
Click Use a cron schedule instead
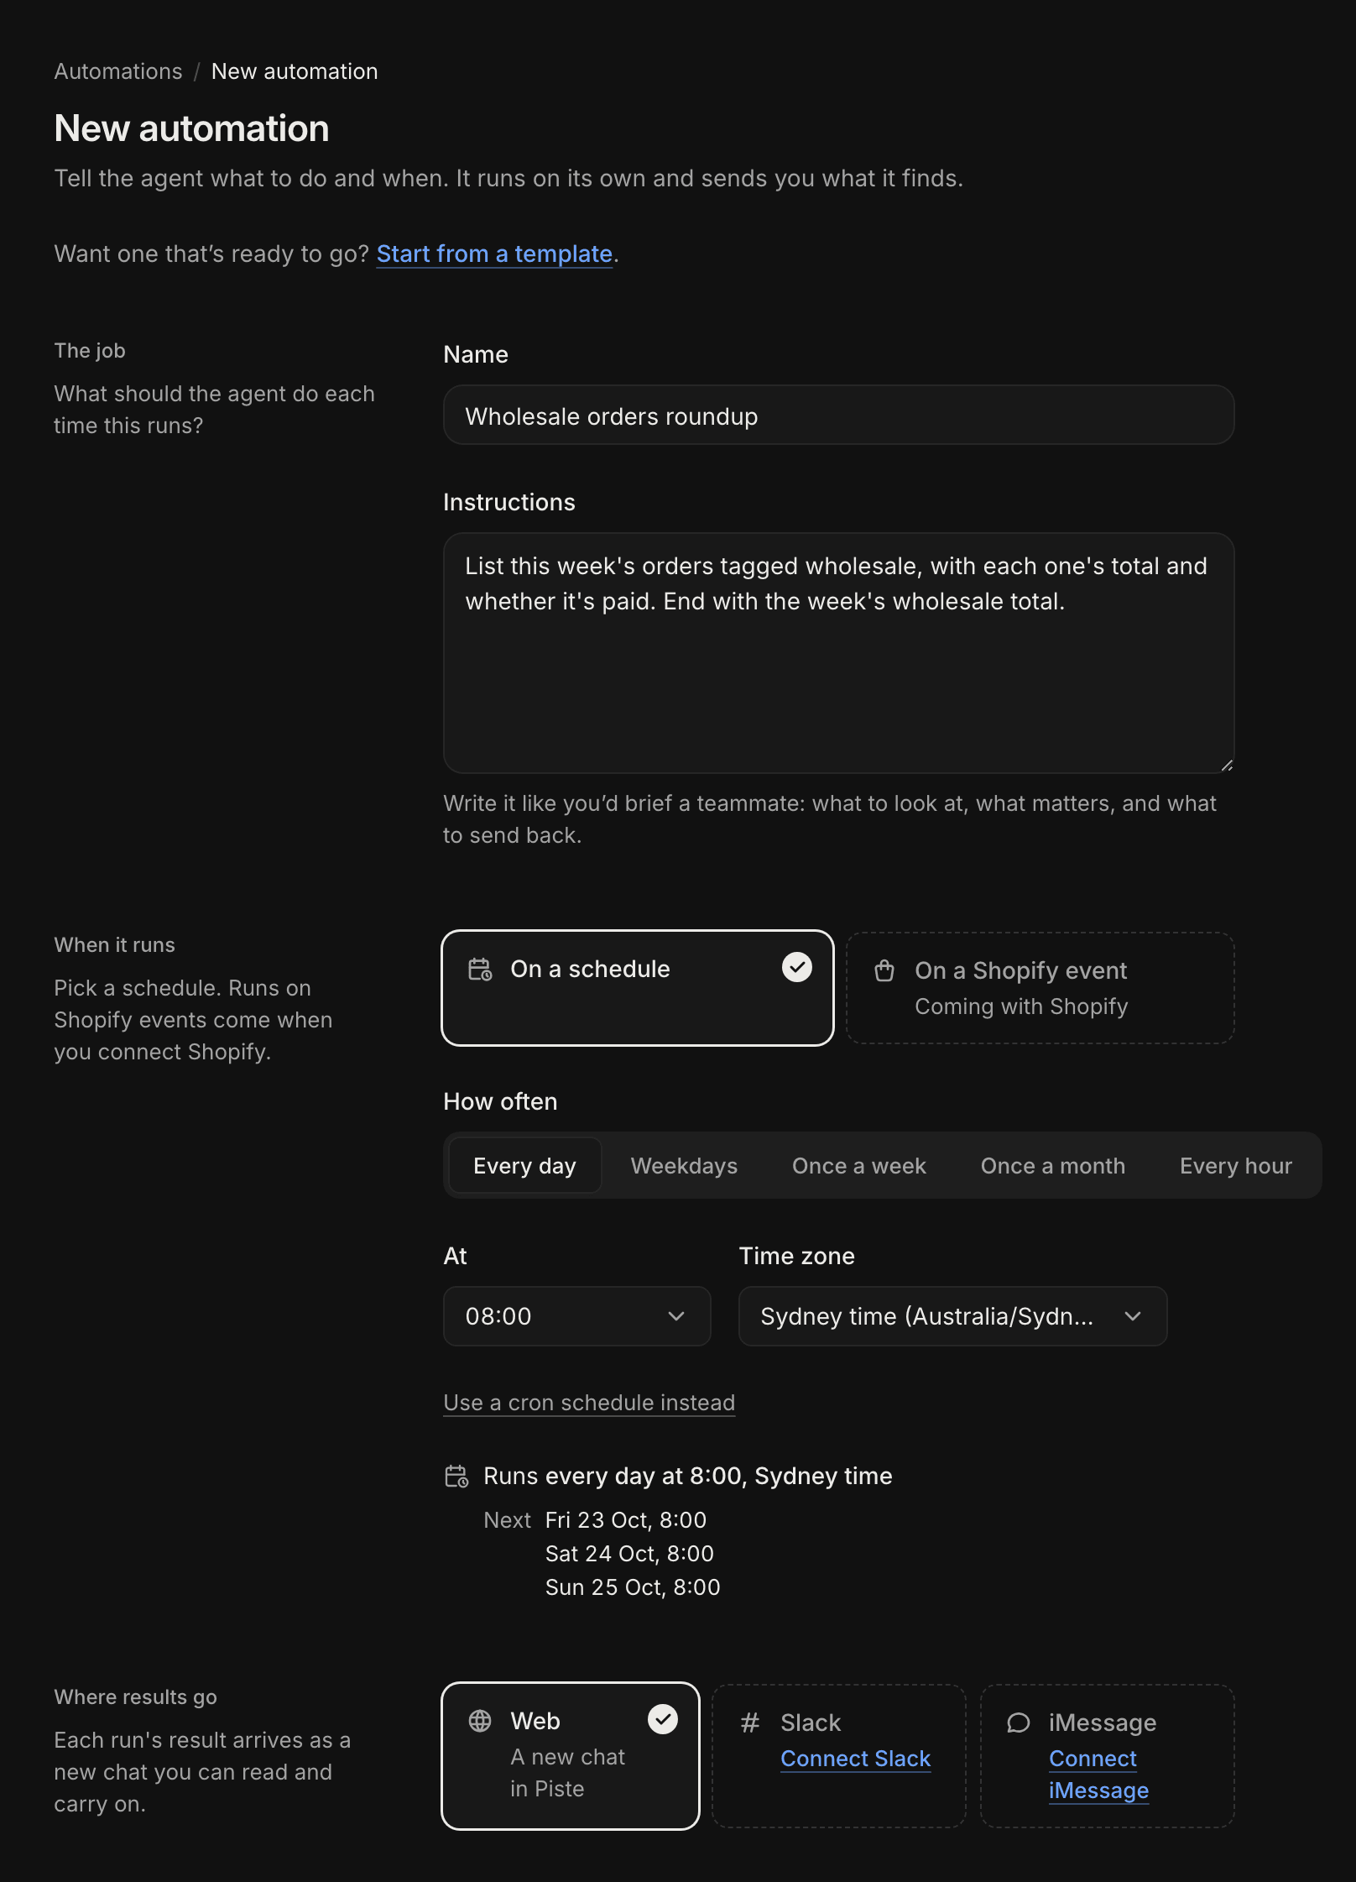pos(589,1403)
